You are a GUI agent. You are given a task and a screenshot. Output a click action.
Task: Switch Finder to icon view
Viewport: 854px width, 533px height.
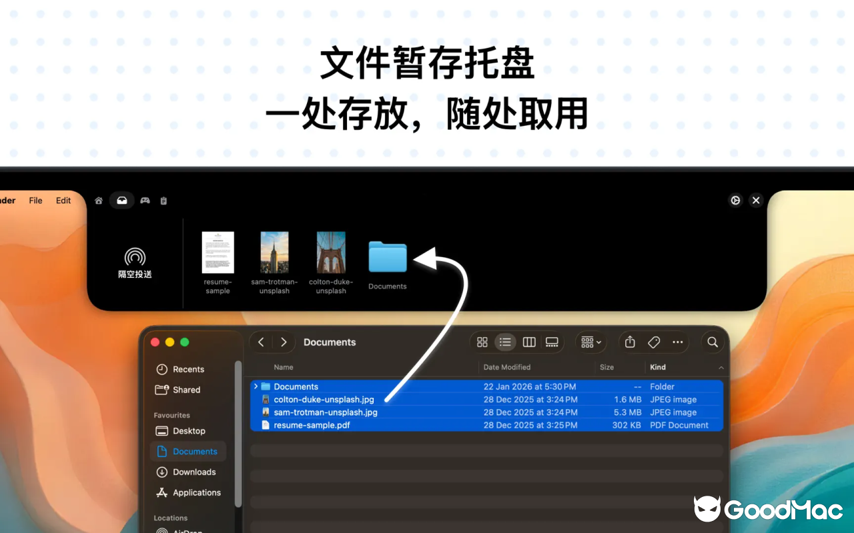(482, 342)
